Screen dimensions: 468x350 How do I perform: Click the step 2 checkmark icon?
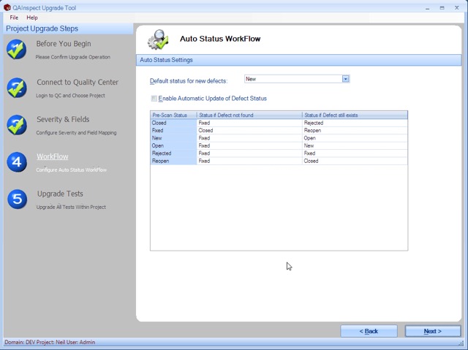[17, 88]
